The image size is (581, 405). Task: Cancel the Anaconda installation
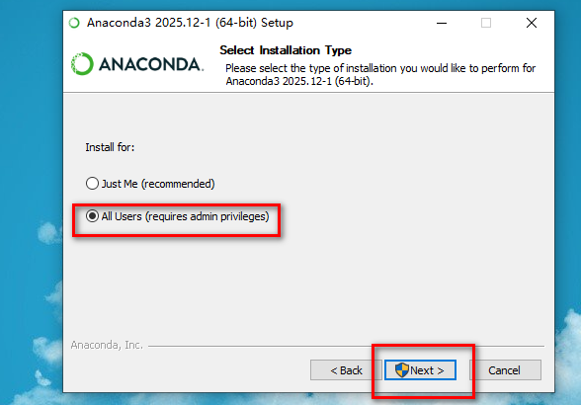[x=504, y=370]
